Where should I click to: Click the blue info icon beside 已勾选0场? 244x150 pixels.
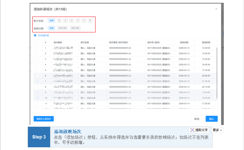point(35,35)
